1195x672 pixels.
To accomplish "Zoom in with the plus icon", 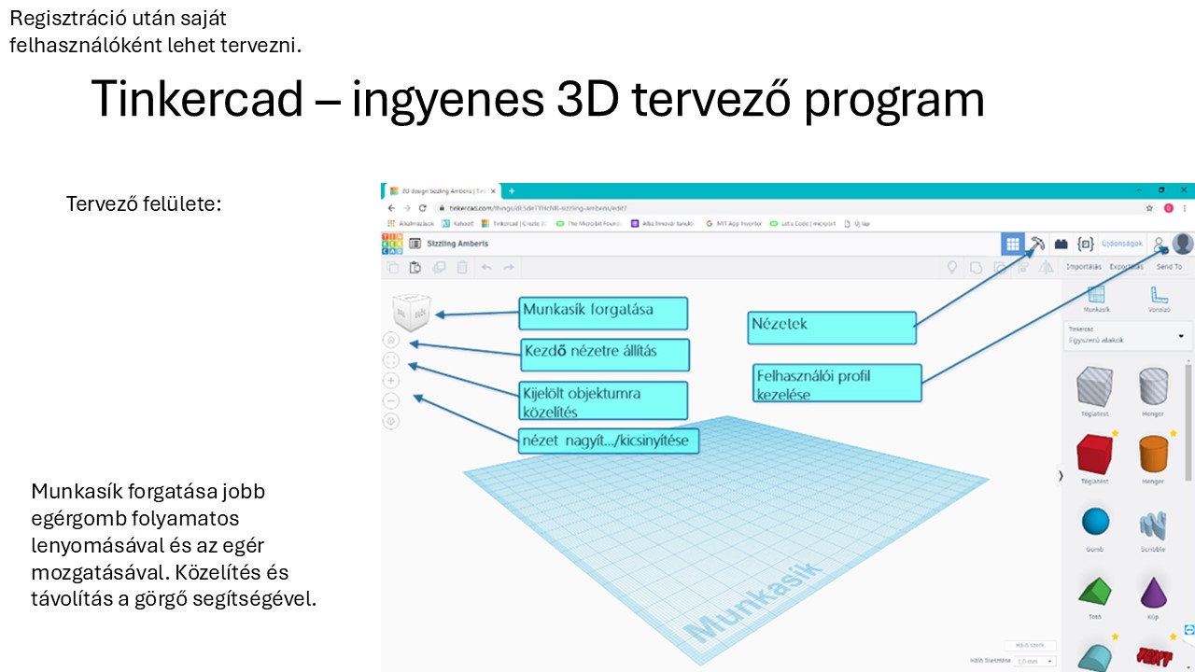I will pyautogui.click(x=391, y=381).
